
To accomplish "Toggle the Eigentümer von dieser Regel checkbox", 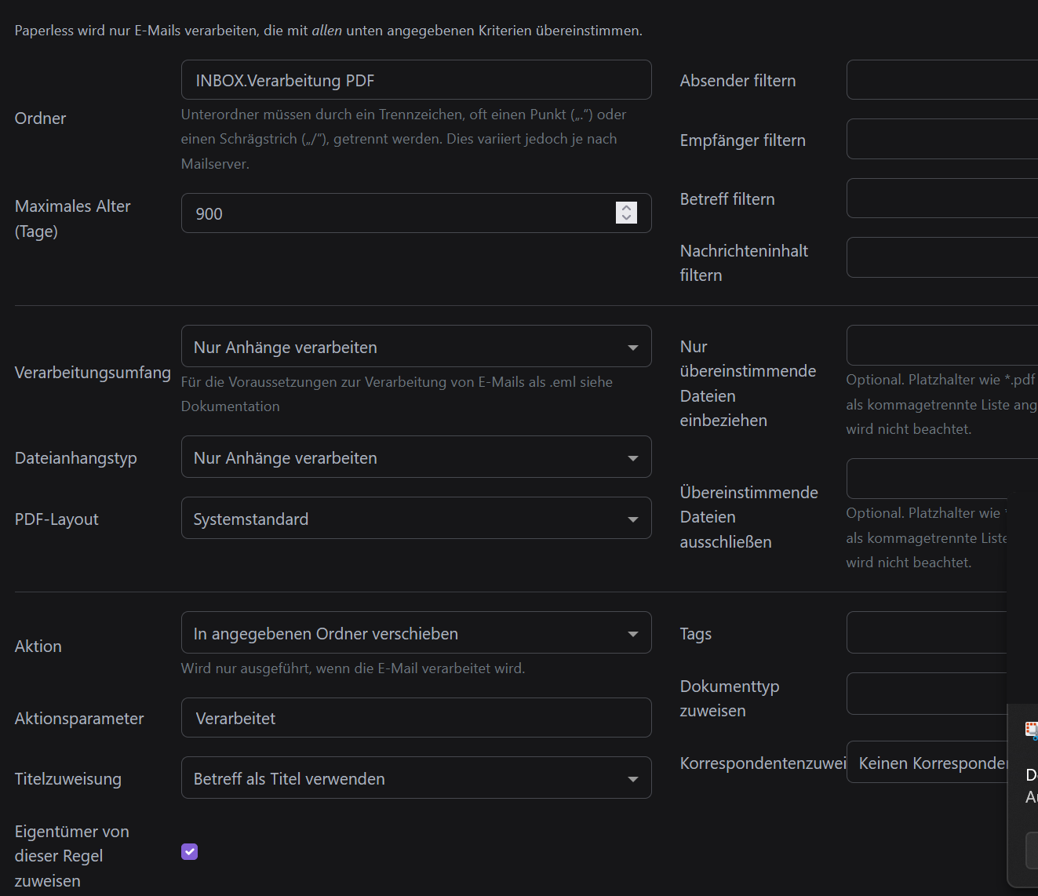I will pyautogui.click(x=190, y=851).
